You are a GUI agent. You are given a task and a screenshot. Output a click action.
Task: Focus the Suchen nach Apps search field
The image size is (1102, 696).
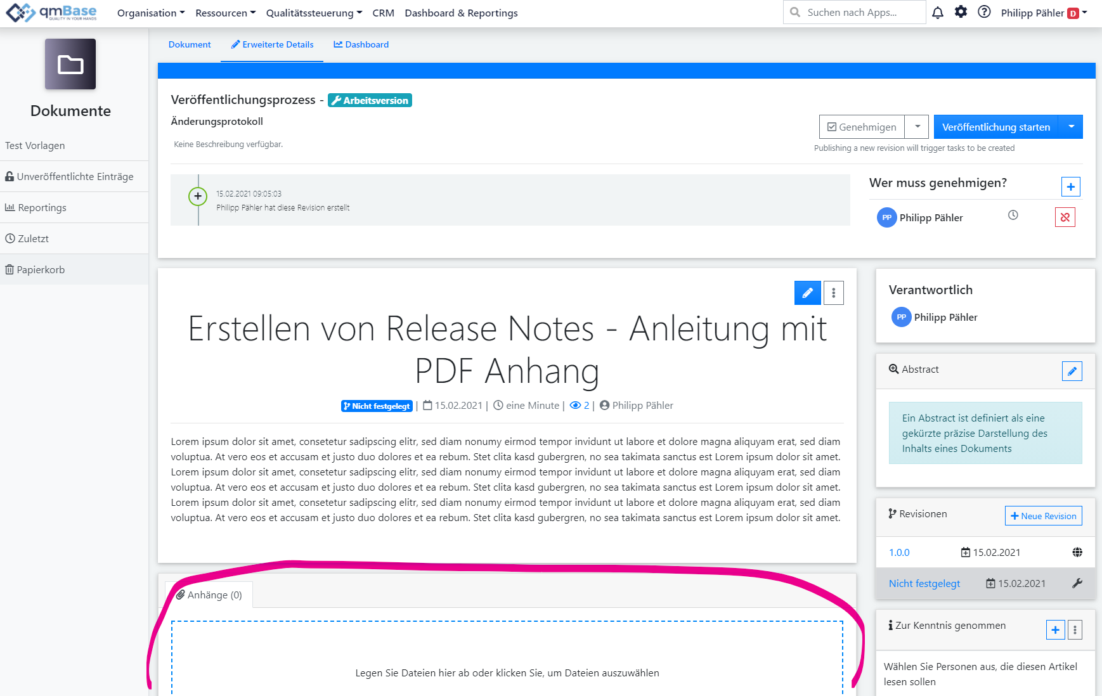click(854, 12)
